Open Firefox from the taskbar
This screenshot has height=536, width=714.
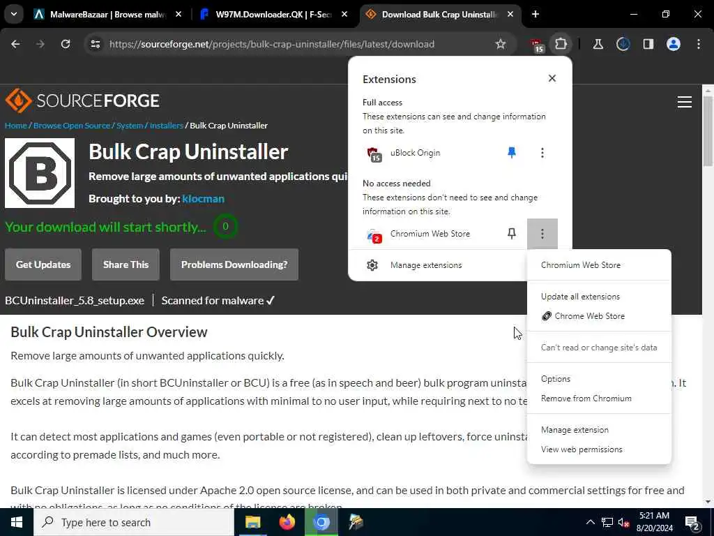(287, 522)
